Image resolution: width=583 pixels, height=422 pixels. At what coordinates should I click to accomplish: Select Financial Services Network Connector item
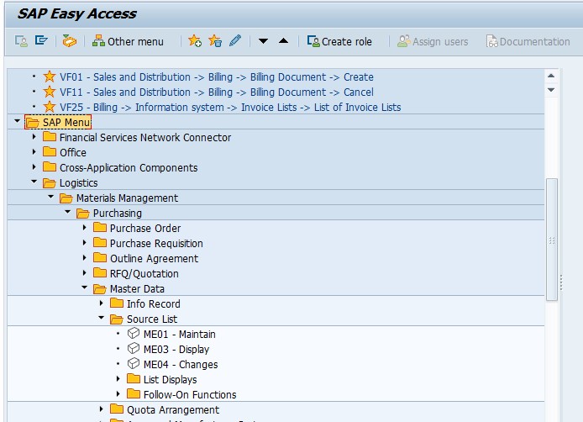point(145,137)
